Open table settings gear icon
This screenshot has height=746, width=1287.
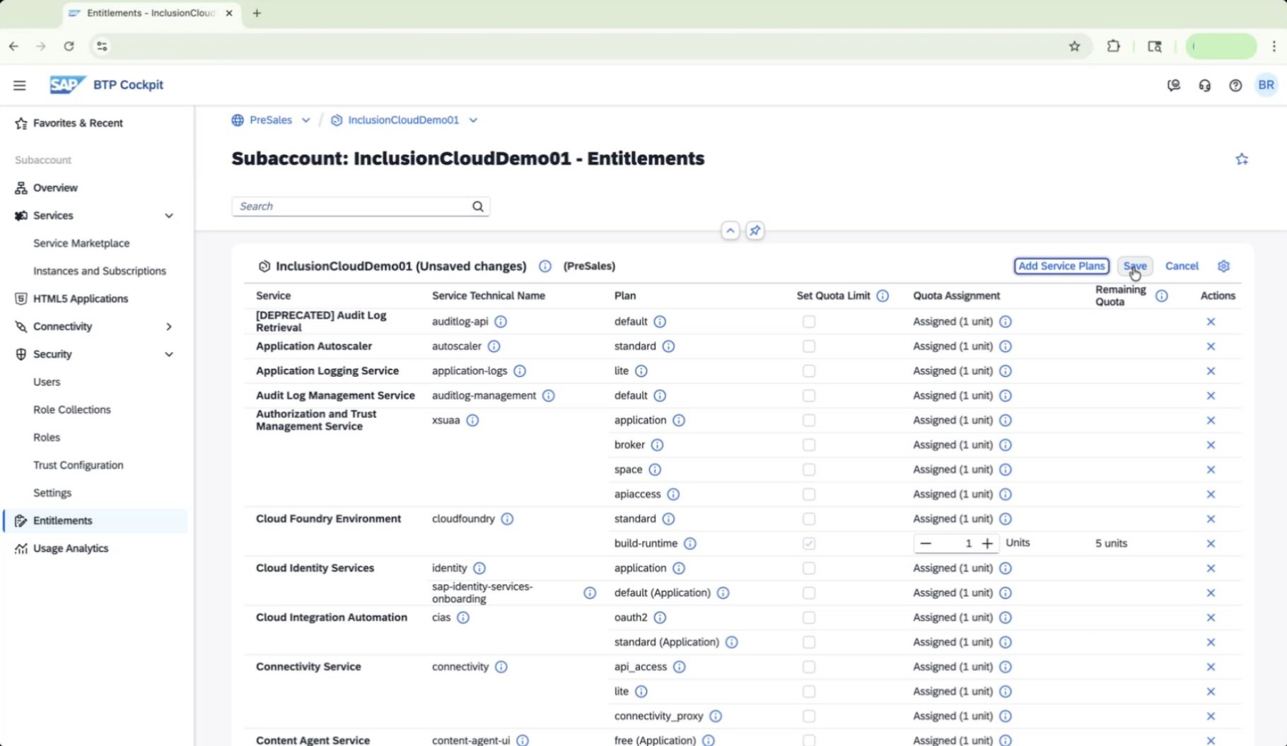click(1224, 267)
